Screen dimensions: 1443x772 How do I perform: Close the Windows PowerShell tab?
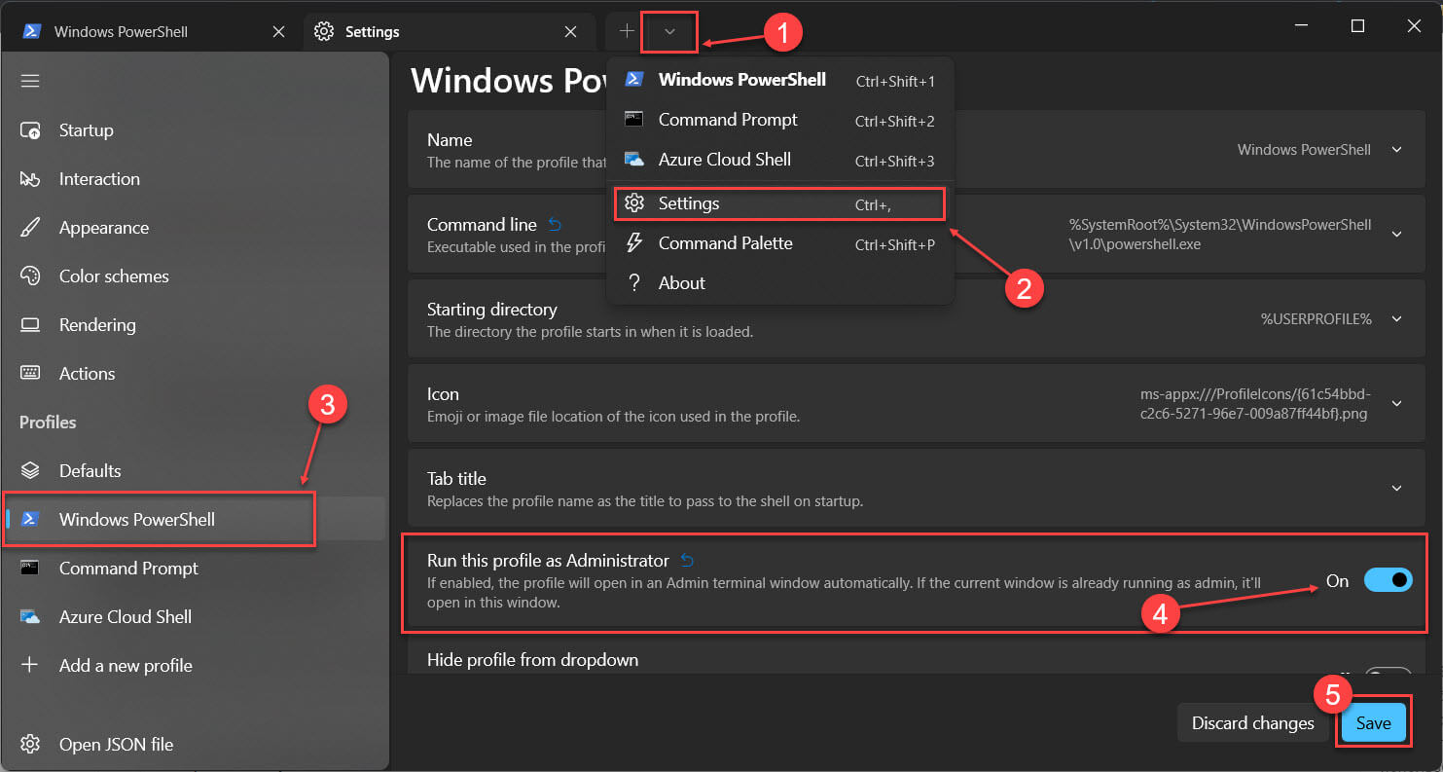278,32
